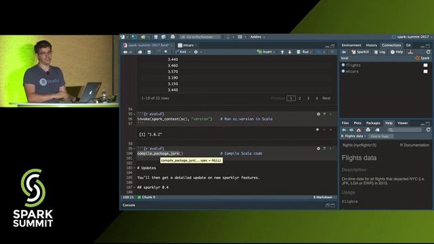This screenshot has width=434, height=244.
Task: Open the History tab
Action: pos(372,45)
